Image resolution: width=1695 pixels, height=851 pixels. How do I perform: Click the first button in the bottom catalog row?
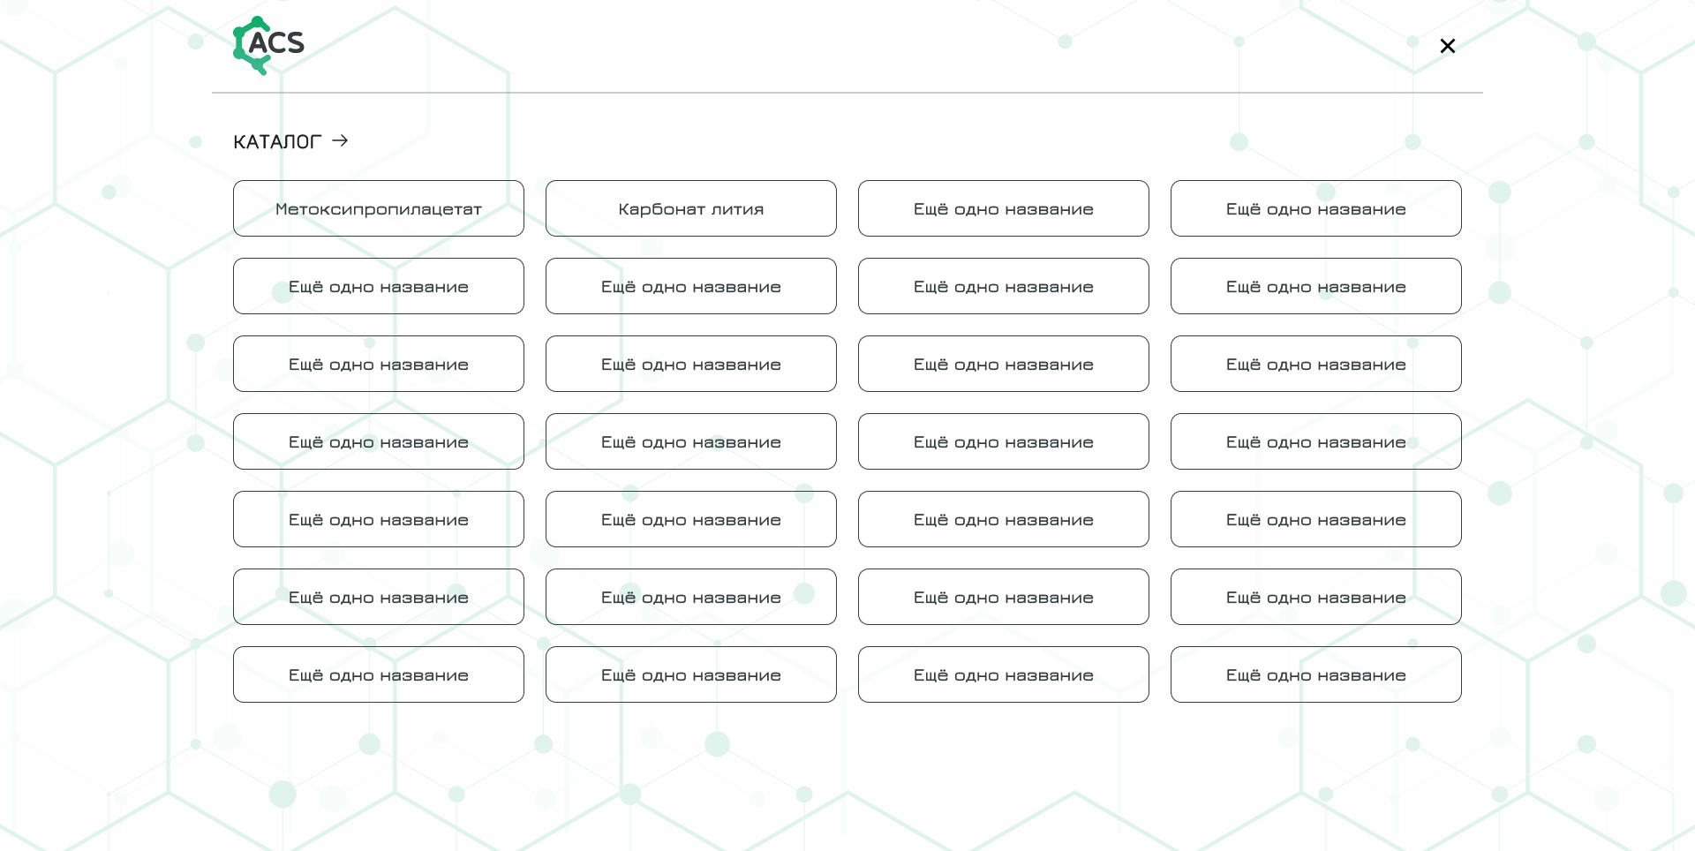(x=378, y=674)
